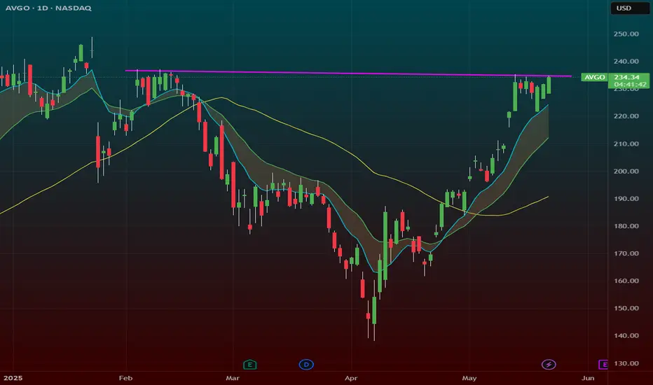The height and width of the screenshot is (385, 653).
Task: Select the magenta resistance trend line
Action: pos(348,73)
